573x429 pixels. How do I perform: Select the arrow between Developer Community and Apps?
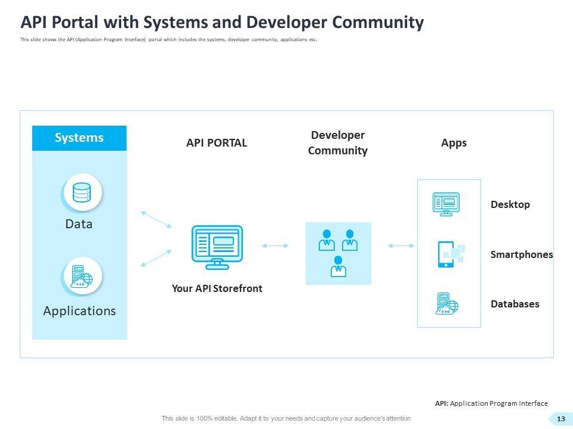point(401,245)
